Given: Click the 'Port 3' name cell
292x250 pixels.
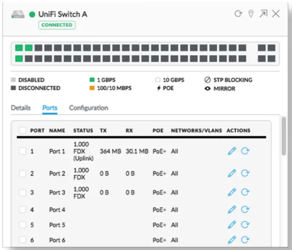Looking at the screenshot, I should [x=57, y=192].
